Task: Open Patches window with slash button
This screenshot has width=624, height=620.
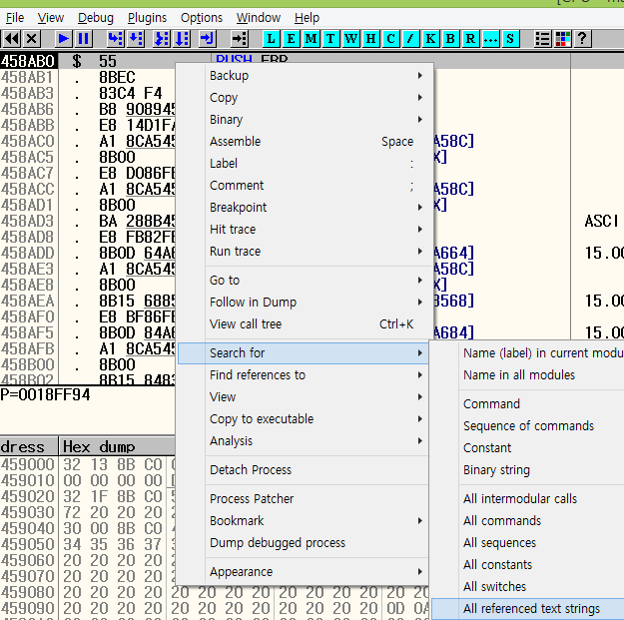Action: 410,39
